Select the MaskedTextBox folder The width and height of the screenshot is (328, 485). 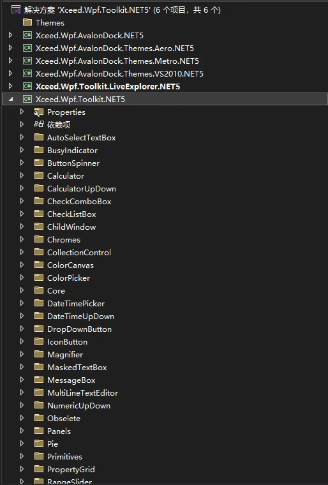click(77, 367)
